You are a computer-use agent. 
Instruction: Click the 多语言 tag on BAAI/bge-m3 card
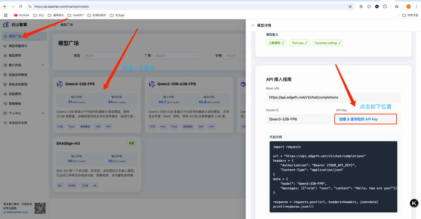click(x=71, y=186)
